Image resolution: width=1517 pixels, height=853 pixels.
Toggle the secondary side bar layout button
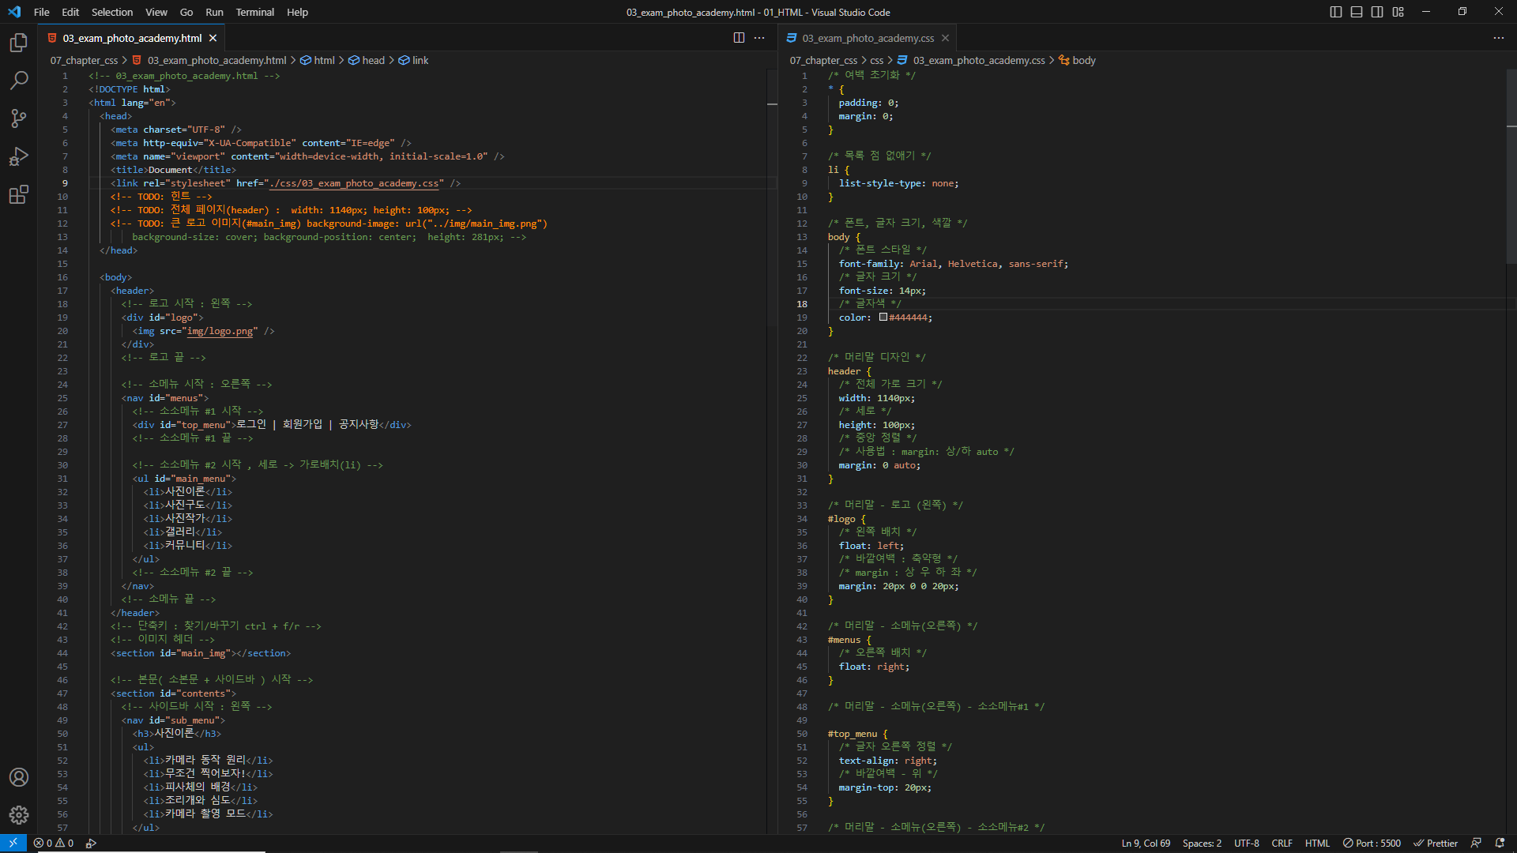pyautogui.click(x=1377, y=12)
